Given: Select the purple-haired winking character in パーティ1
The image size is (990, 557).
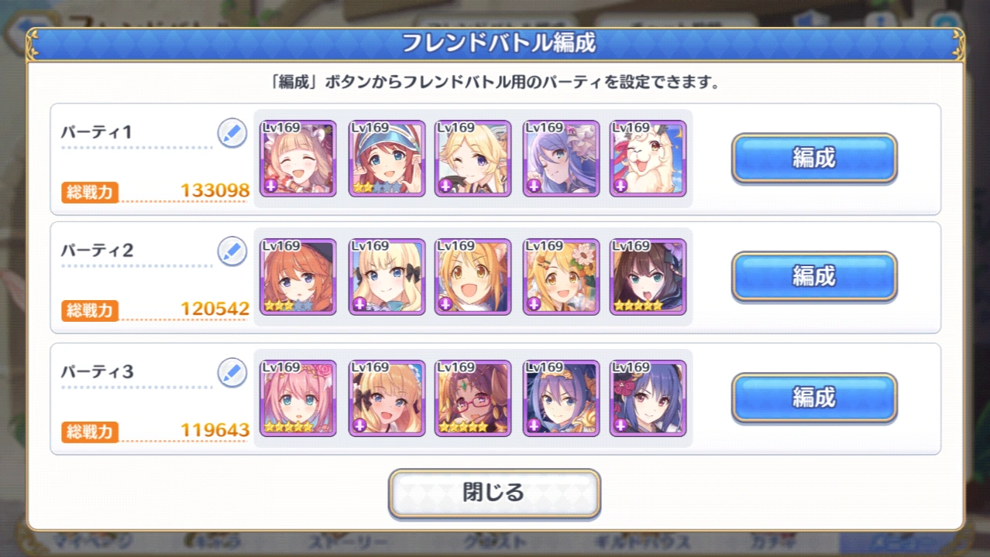Looking at the screenshot, I should tap(561, 158).
